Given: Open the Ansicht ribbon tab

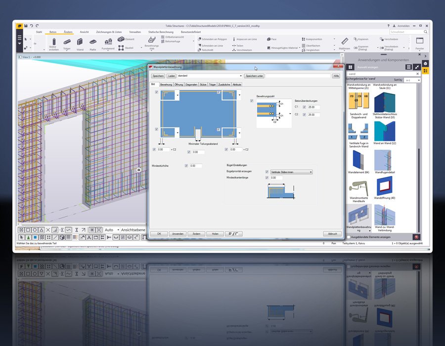Looking at the screenshot, I should pyautogui.click(x=84, y=32).
